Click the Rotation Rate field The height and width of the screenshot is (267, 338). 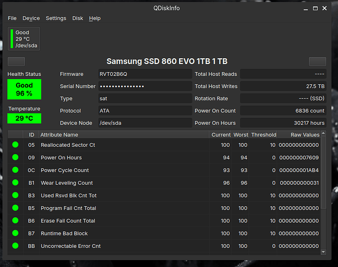283,99
